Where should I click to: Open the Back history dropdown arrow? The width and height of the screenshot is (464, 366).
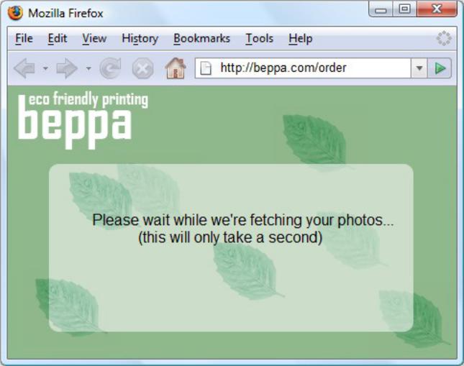tap(45, 68)
